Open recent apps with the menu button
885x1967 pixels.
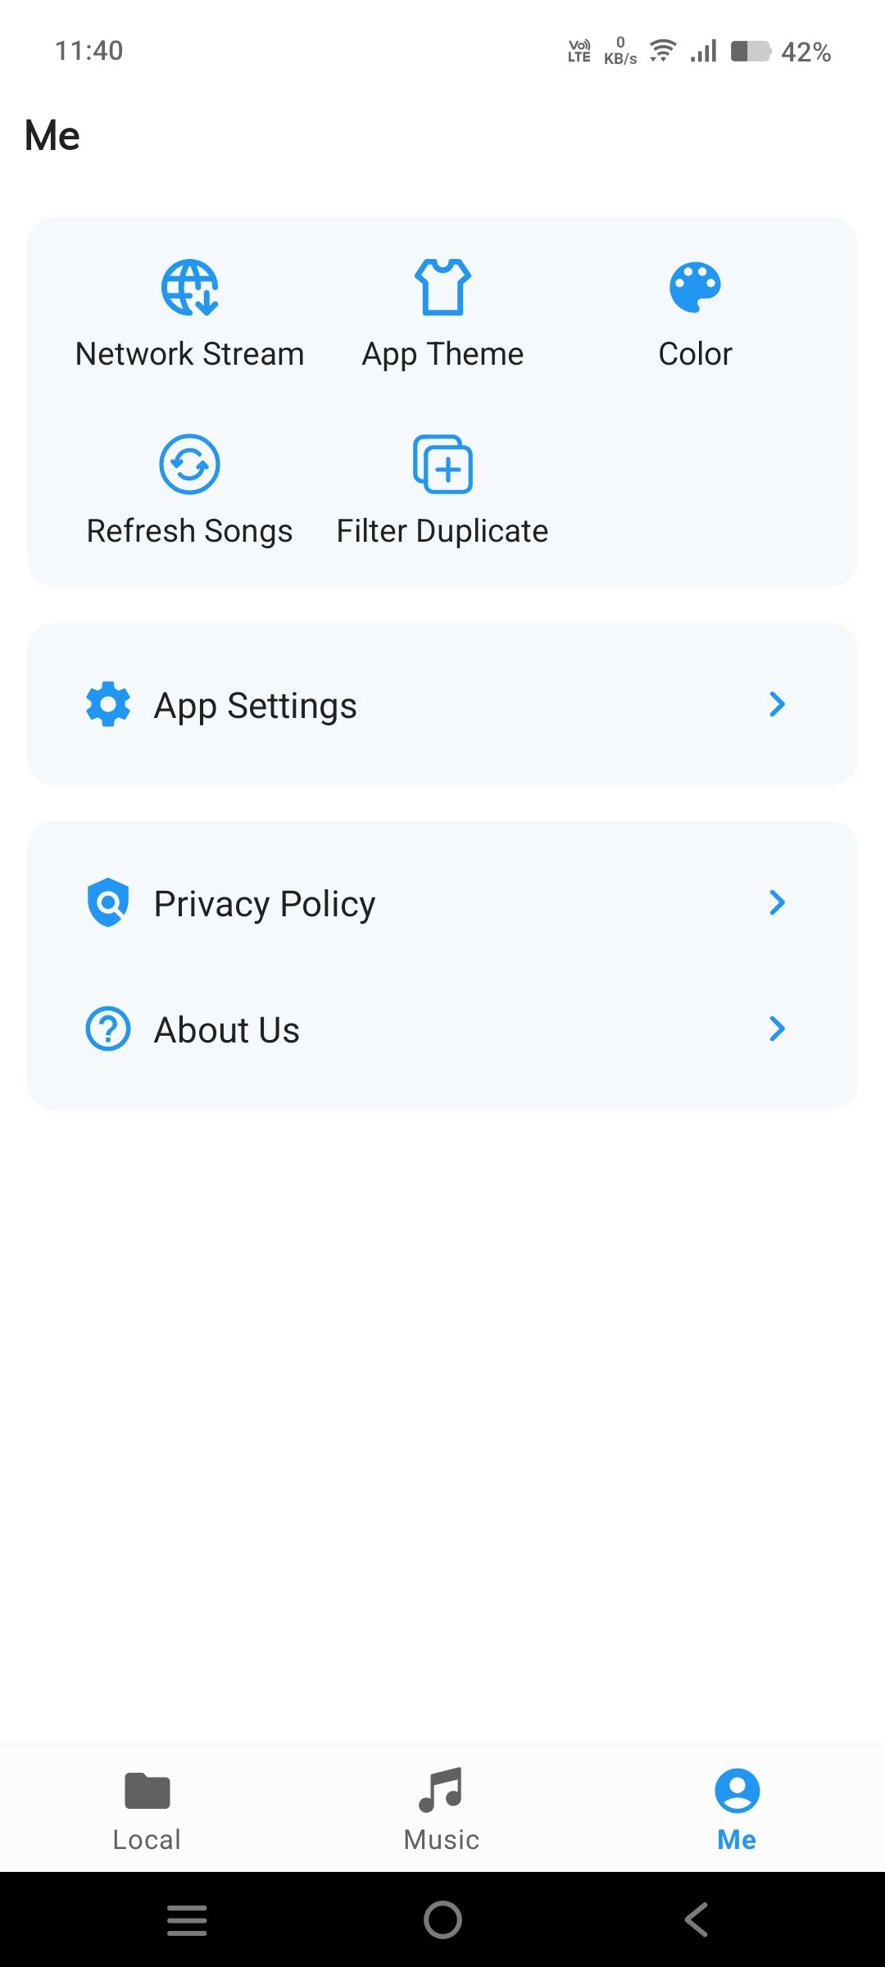187,1920
